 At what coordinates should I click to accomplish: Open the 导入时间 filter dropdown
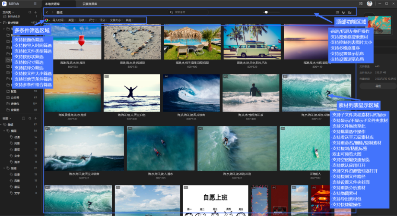click(59, 20)
